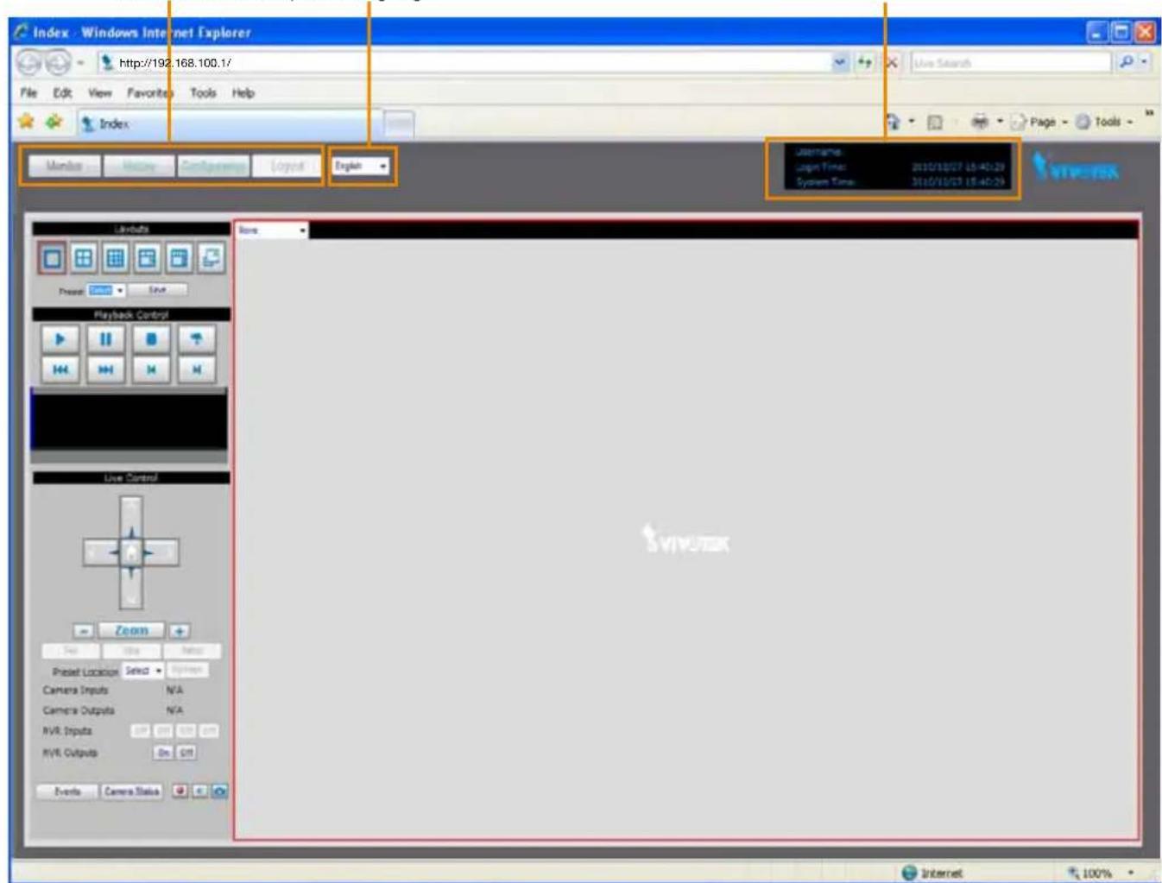Save the current layout preset

(x=157, y=290)
